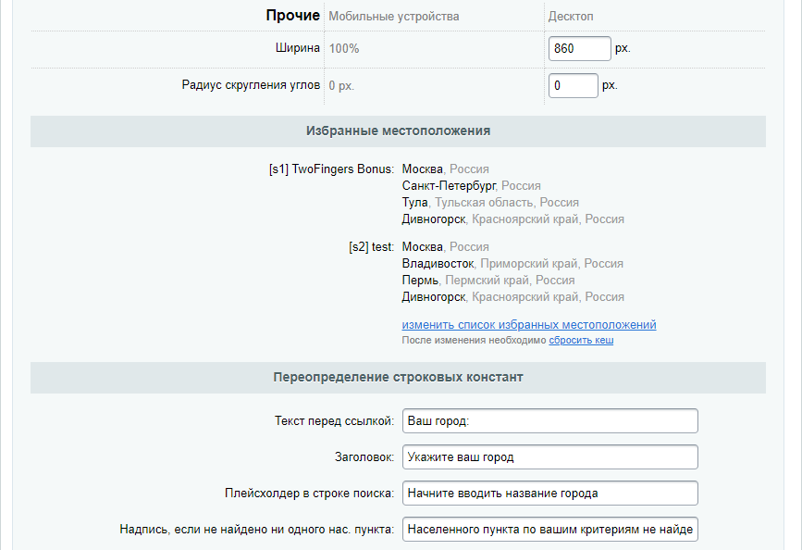Select the Заголовок field Укажите ваш город
The height and width of the screenshot is (550, 802).
549,456
